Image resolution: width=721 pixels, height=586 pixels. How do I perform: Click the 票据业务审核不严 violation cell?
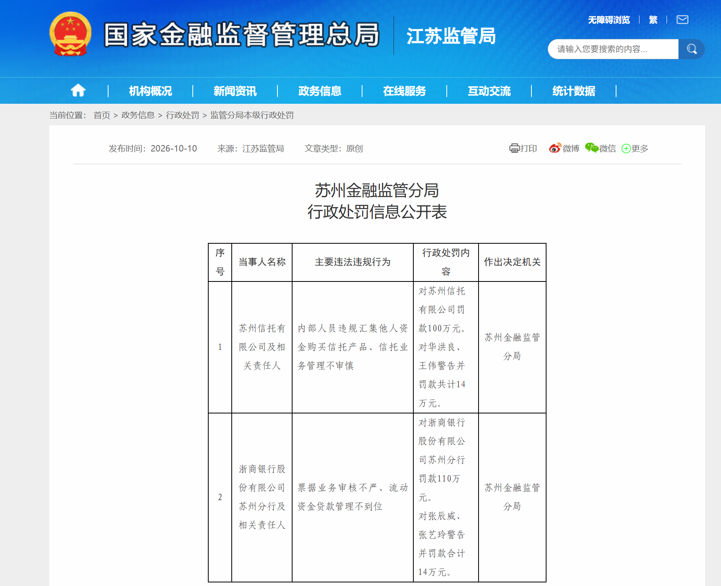point(353,497)
